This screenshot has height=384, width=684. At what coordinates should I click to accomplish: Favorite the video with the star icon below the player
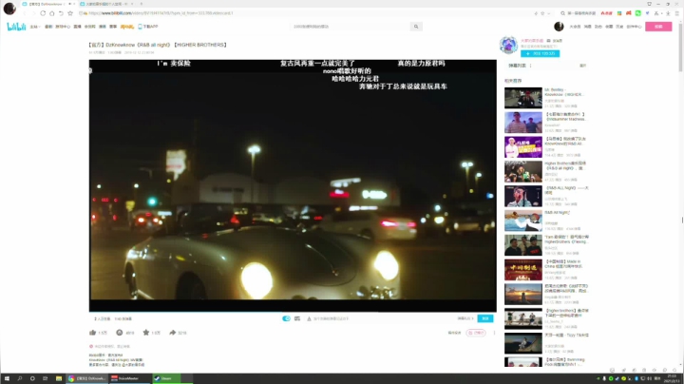(146, 333)
